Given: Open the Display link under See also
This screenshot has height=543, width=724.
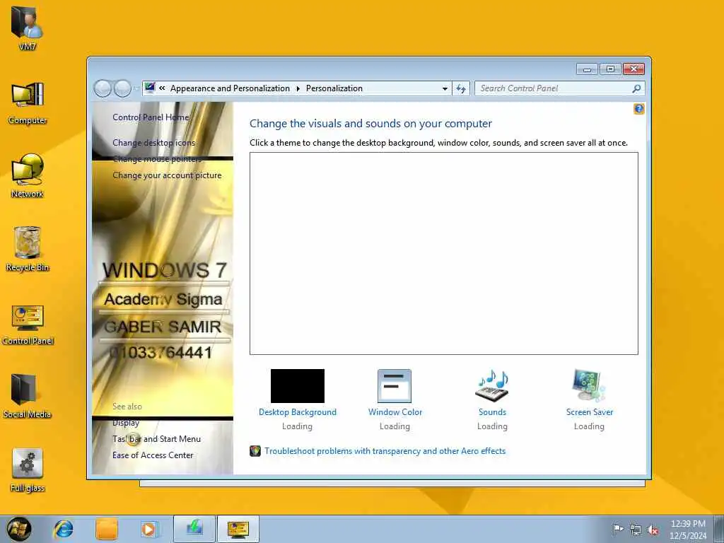Looking at the screenshot, I should (126, 423).
